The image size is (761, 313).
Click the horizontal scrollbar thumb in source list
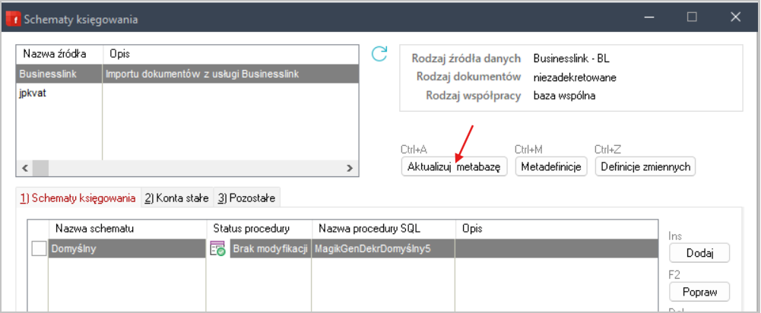click(41, 168)
